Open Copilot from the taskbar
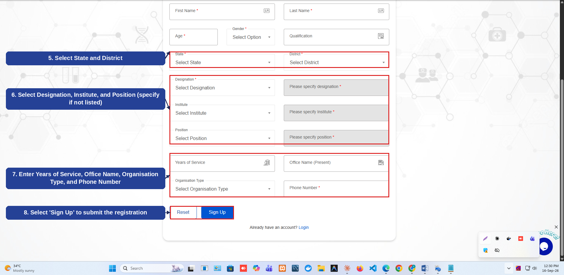This screenshot has width=564, height=275. click(x=256, y=268)
